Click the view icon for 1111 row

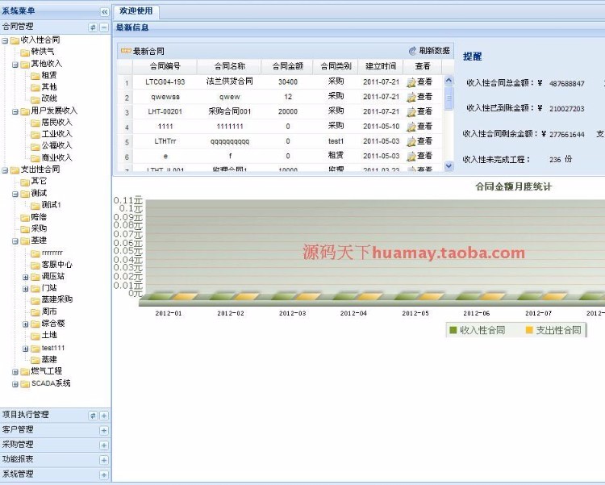pos(411,127)
